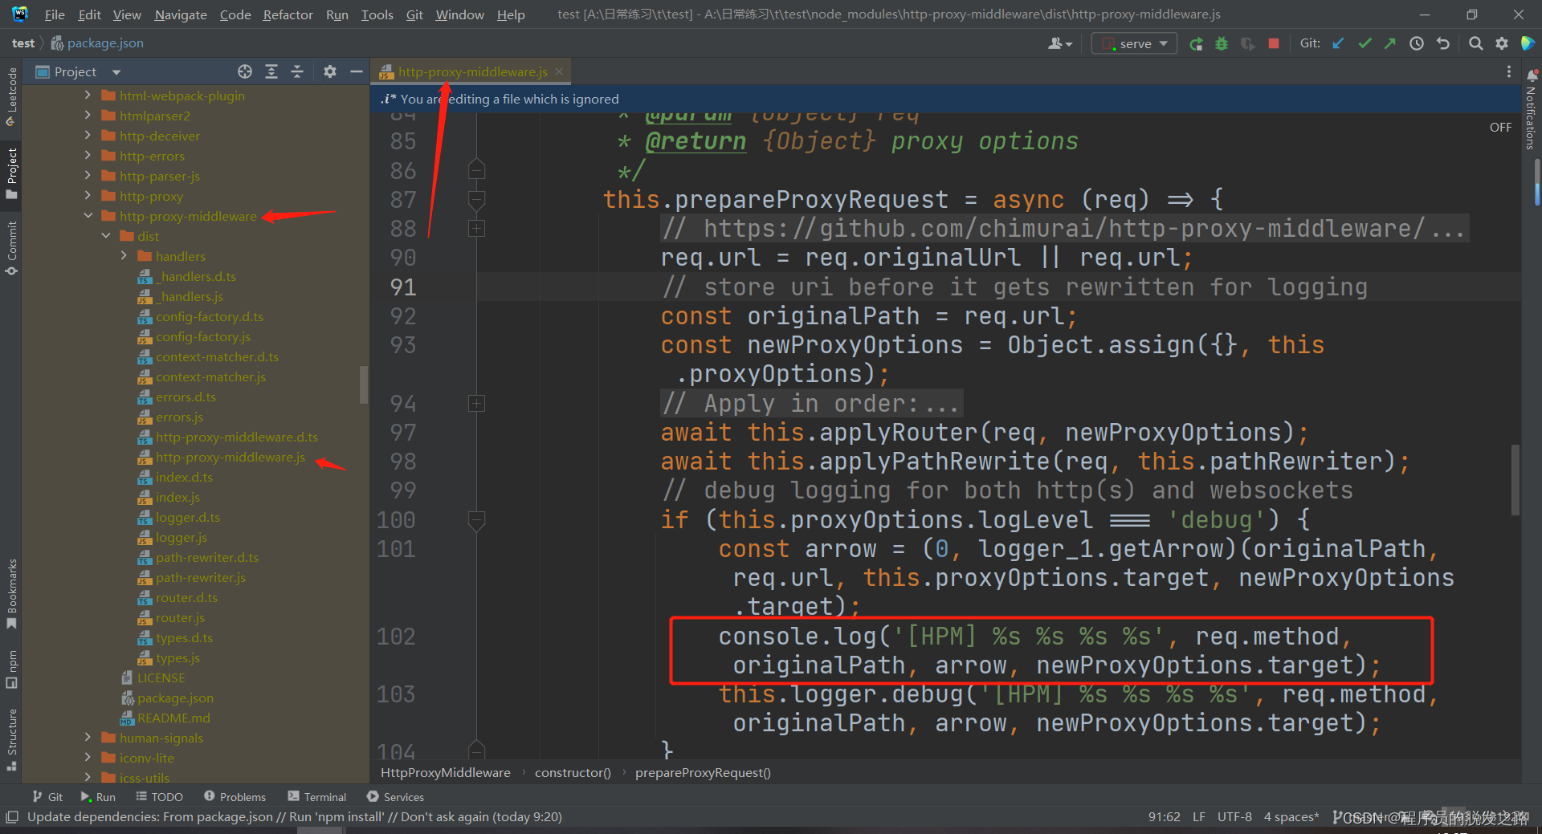The height and width of the screenshot is (834, 1542).
Task: Open the Problems tool window
Action: pyautogui.click(x=235, y=797)
